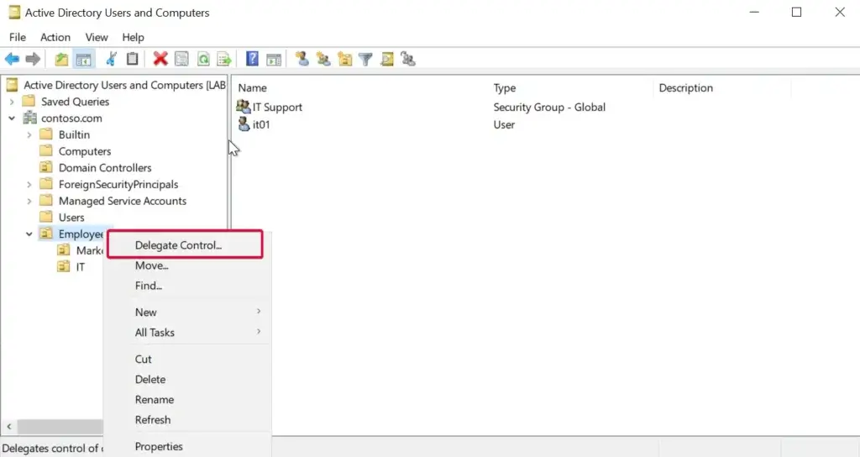Expand the Saved Queries tree node
The image size is (860, 457).
click(12, 102)
